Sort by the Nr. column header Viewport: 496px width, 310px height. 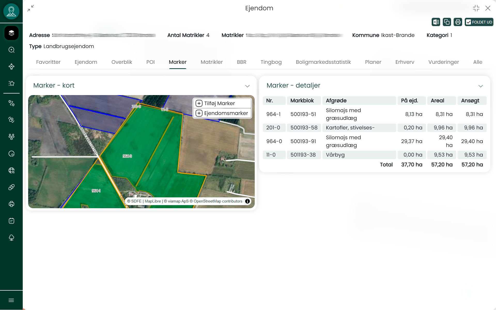point(274,100)
